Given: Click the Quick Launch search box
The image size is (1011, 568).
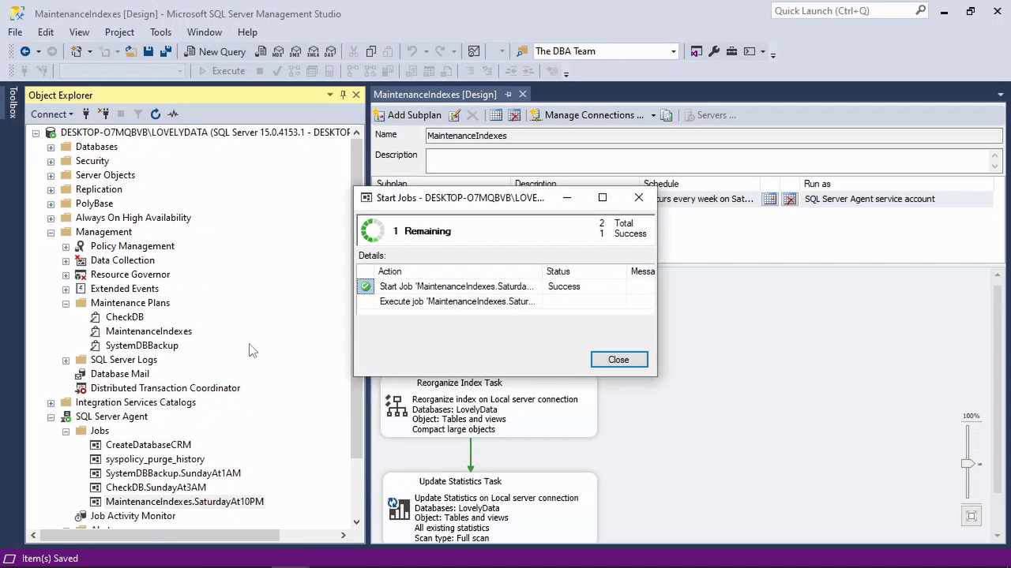Looking at the screenshot, I should tap(842, 10).
